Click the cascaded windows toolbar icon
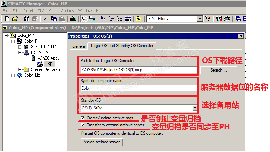Viewport: 270px width, 152px height. tap(238, 18)
